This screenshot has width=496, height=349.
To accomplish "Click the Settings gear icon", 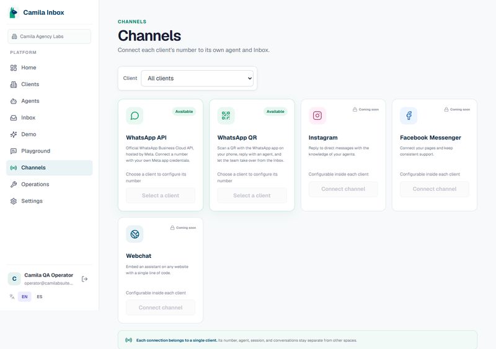I will pyautogui.click(x=14, y=201).
